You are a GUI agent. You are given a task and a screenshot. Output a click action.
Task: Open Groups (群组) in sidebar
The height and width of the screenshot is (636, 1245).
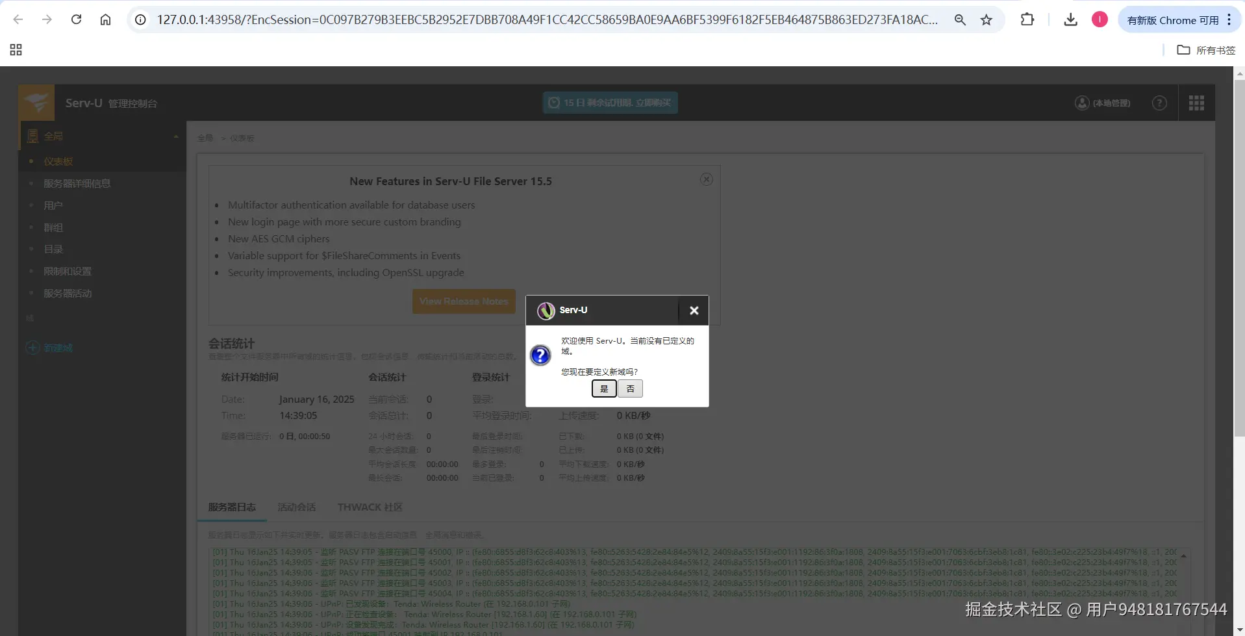coord(53,227)
